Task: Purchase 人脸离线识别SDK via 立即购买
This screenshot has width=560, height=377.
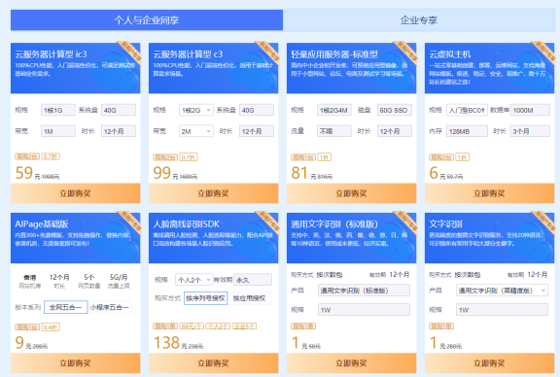Action: click(213, 363)
